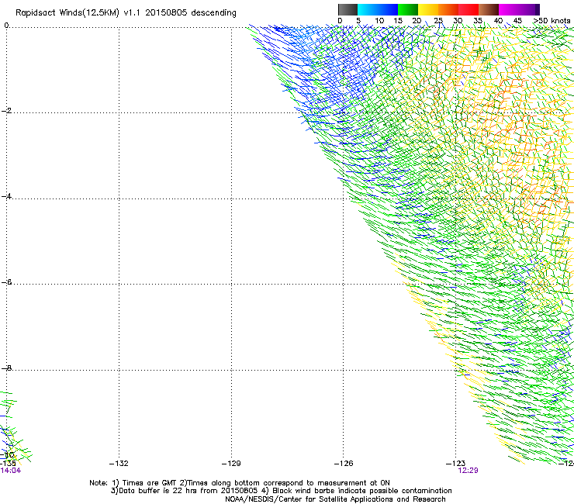Click the purple time stamp '12:29'
Viewport: 574px width, 504px height.
point(468,471)
